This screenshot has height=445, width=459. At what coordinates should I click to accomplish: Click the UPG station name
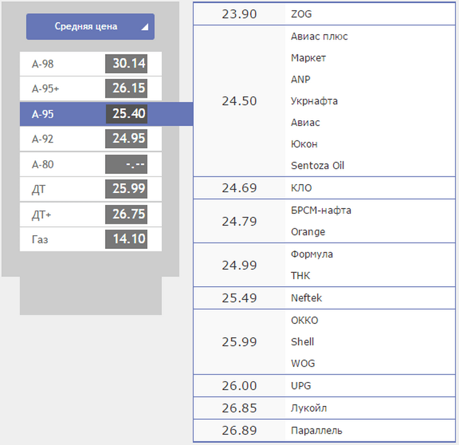coord(301,386)
